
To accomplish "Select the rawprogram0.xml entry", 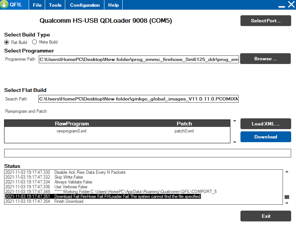I will pos(72,131).
